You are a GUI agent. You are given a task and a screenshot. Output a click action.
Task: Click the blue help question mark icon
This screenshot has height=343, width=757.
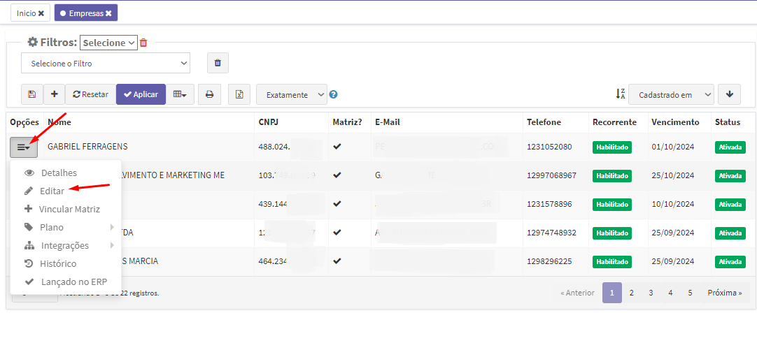click(334, 94)
